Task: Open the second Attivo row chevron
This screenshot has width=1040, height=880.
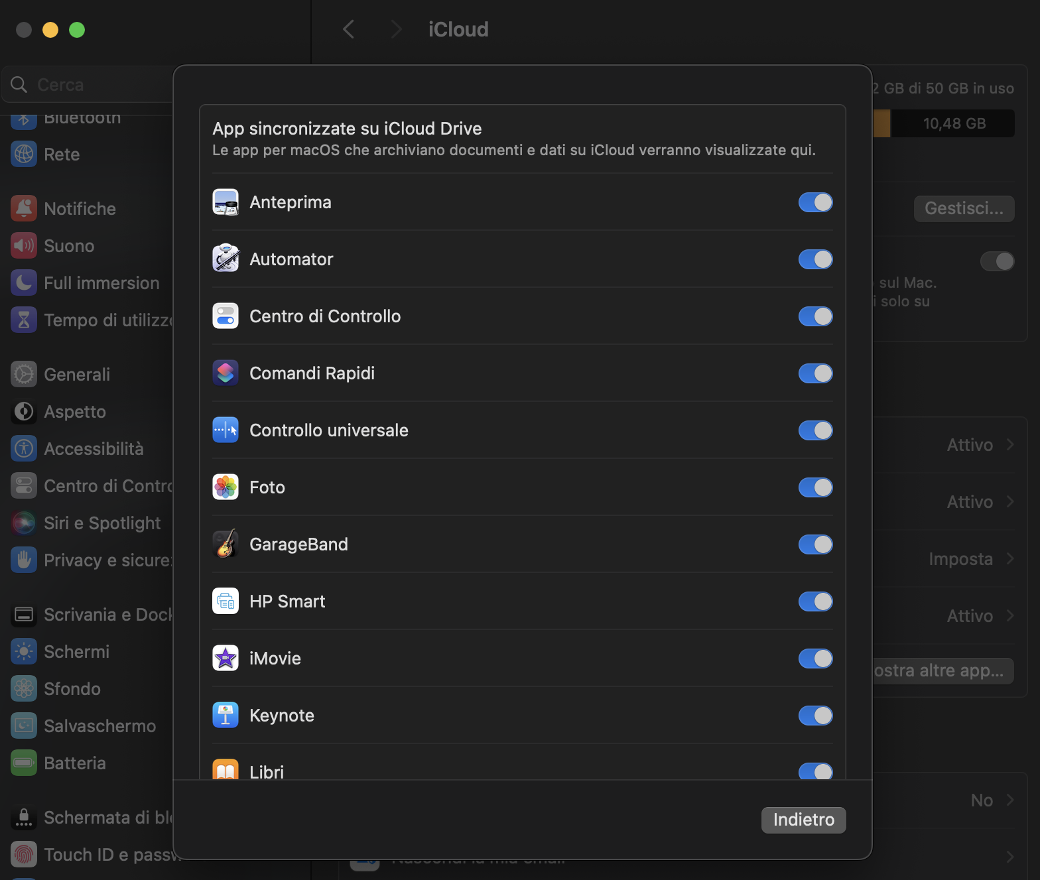Action: click(x=1010, y=501)
